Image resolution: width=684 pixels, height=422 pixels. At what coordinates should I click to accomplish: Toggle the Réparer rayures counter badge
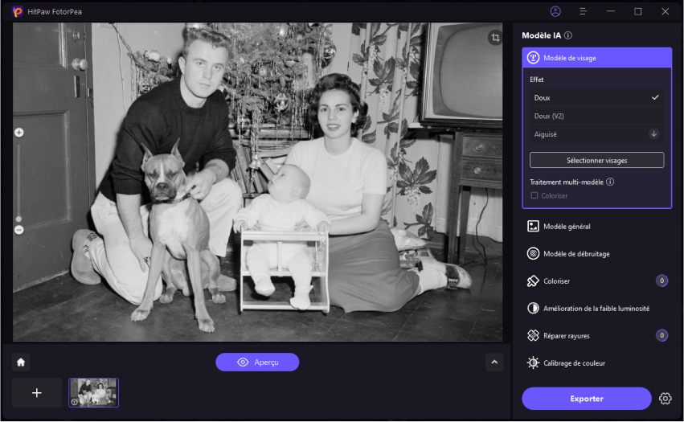tap(661, 336)
